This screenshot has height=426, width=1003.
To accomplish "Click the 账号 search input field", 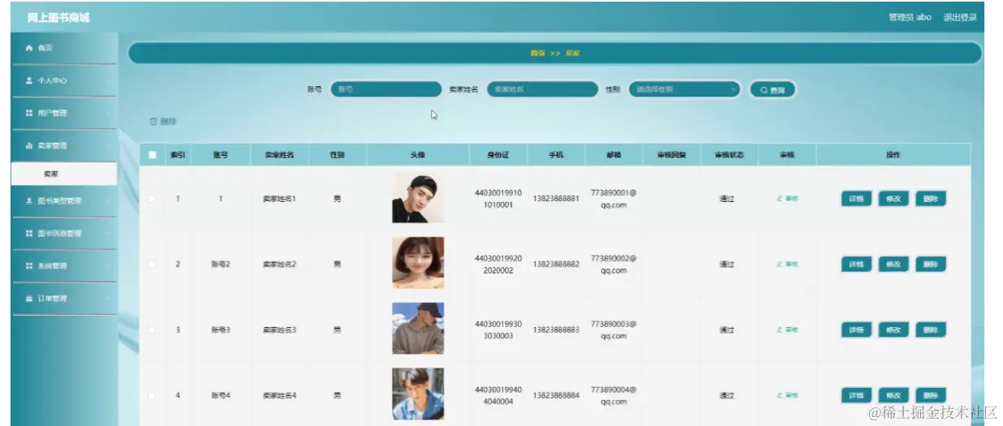I will [385, 89].
